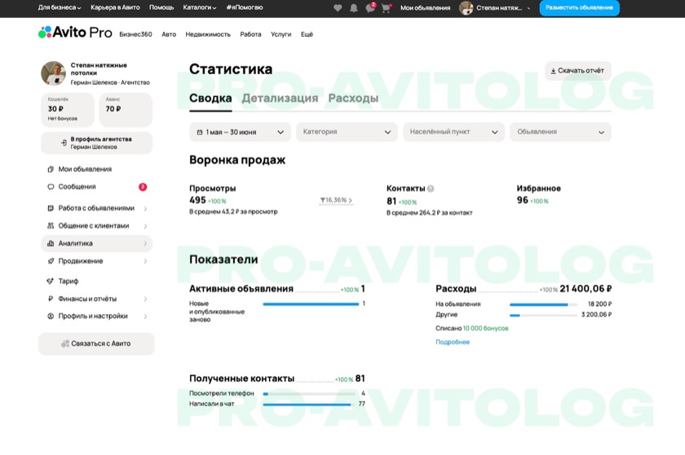Click the Avito Pro logo
685x455 pixels.
click(x=75, y=33)
